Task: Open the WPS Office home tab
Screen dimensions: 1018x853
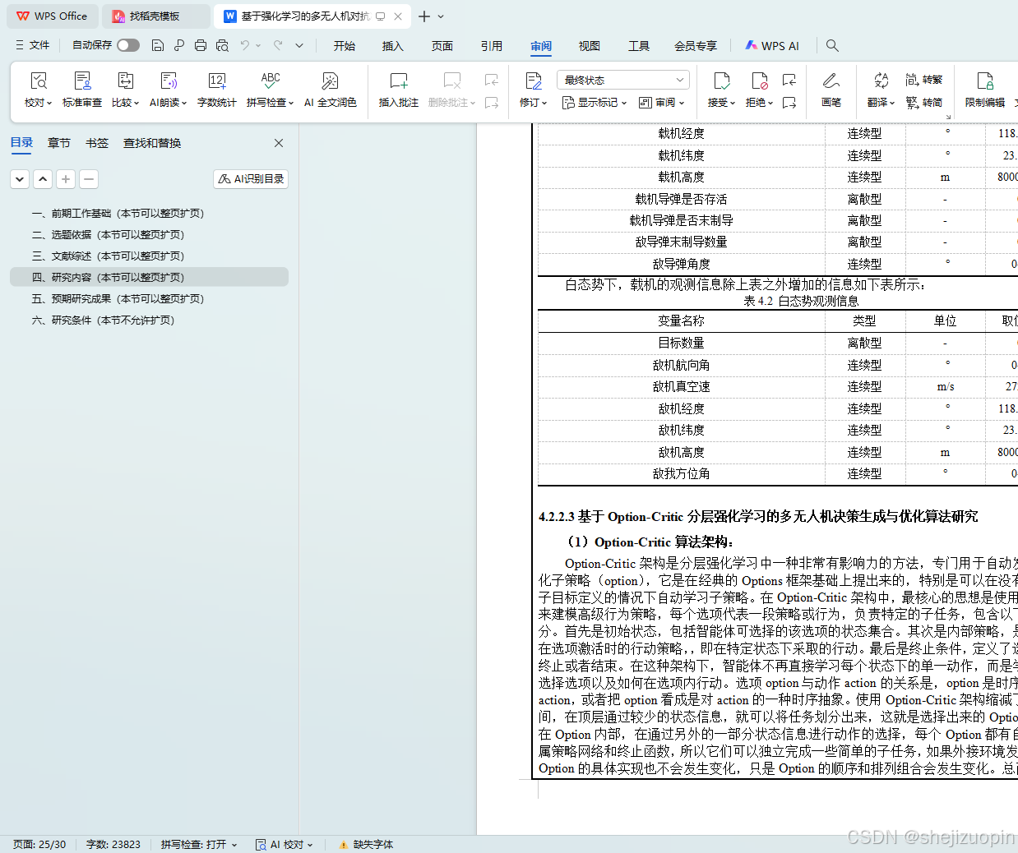Action: [52, 16]
